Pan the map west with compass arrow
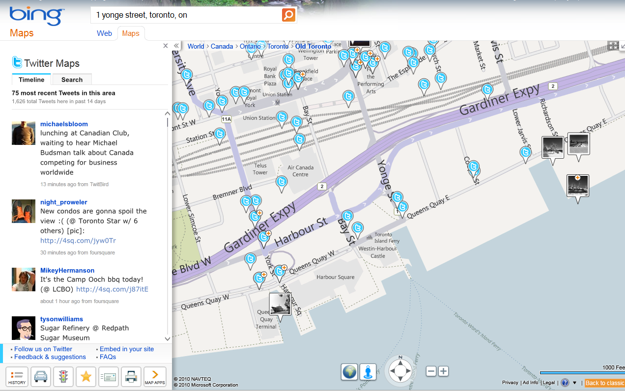 [393, 371]
